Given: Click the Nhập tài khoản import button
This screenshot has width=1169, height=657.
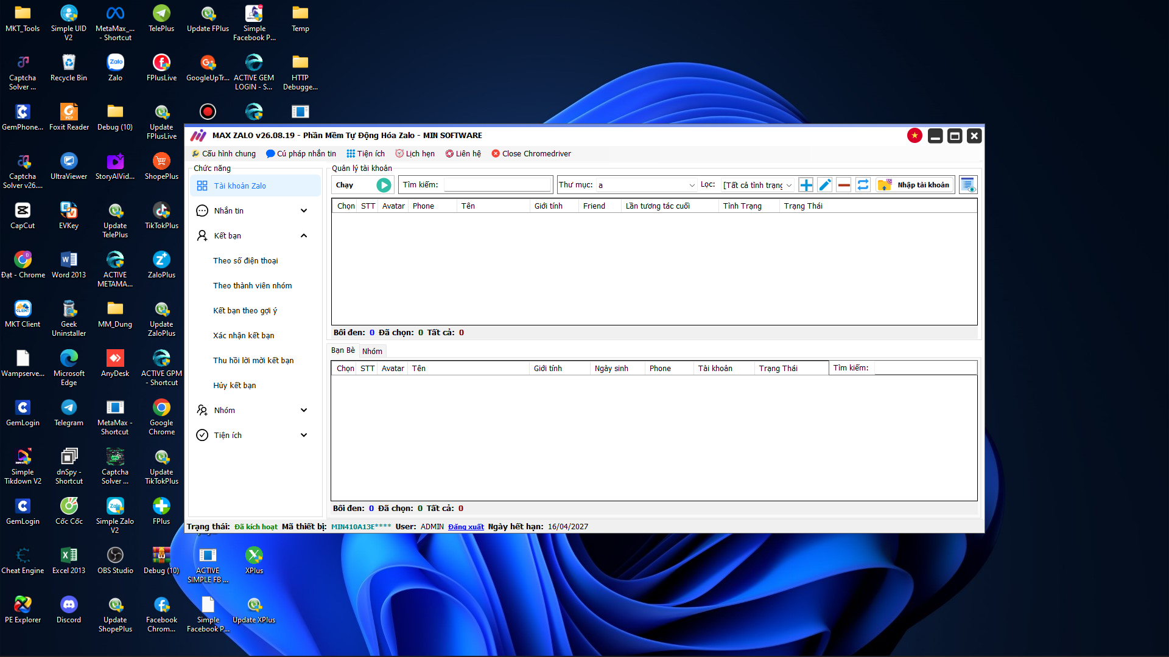Looking at the screenshot, I should click(915, 185).
